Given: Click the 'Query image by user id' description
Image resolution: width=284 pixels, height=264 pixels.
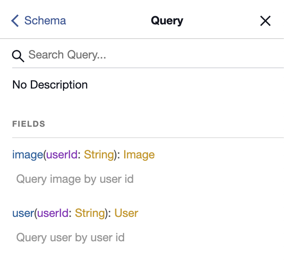Looking at the screenshot, I should 75,179.
